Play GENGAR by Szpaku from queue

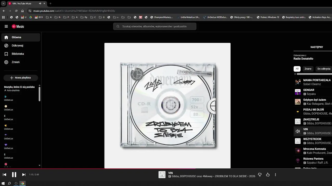313,92
